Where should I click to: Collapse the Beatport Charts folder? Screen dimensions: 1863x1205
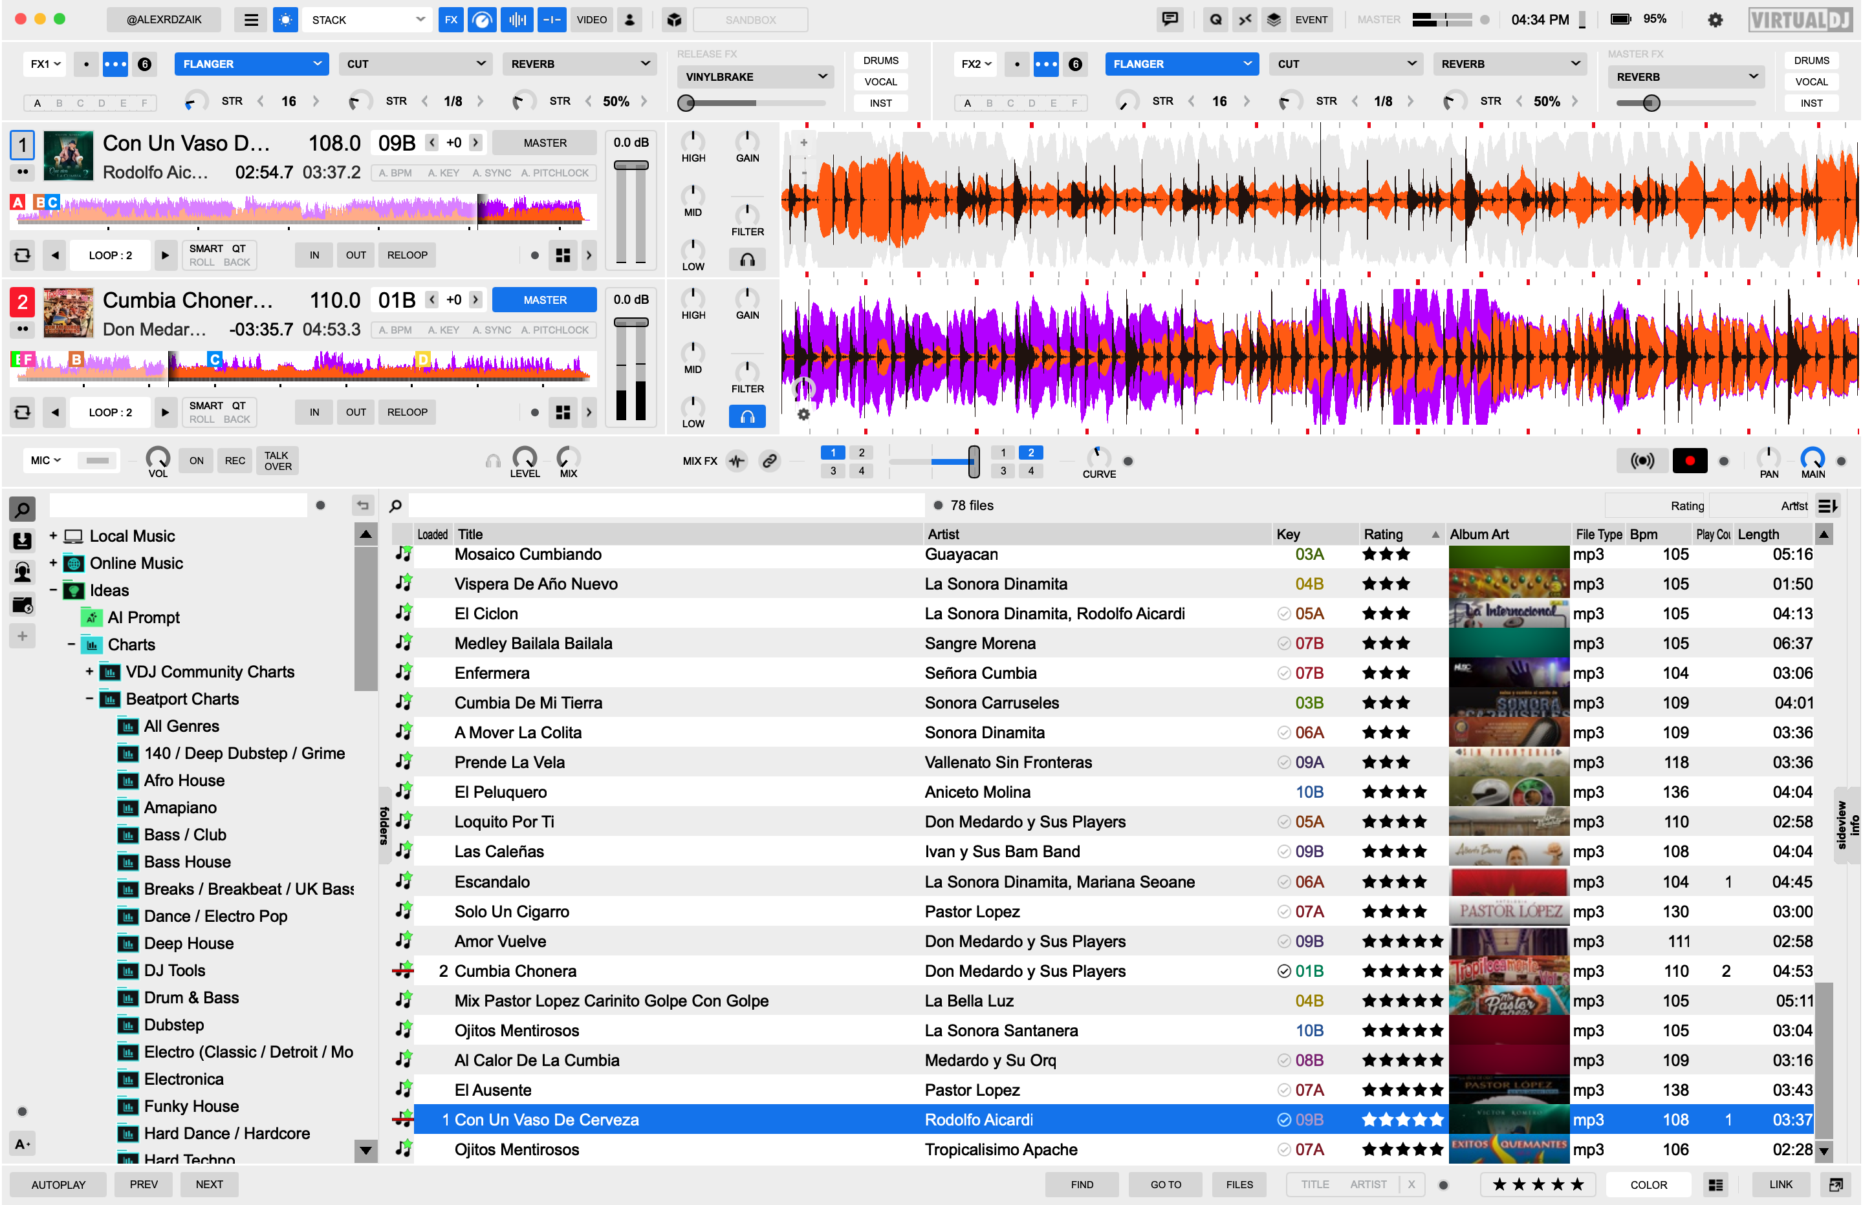click(89, 699)
